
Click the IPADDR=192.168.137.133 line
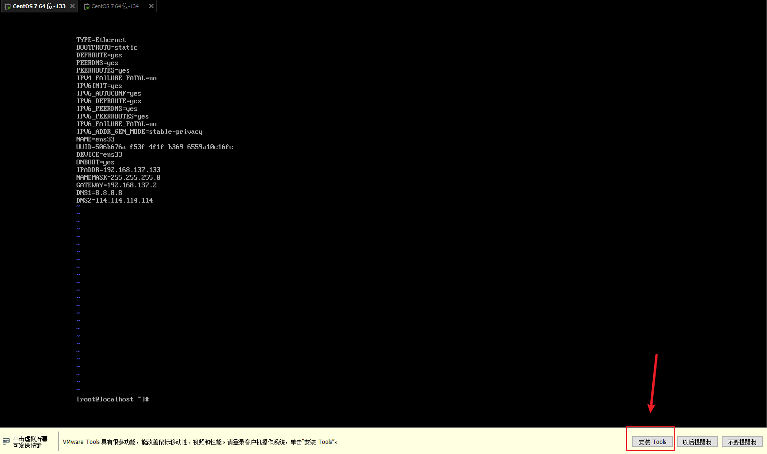point(118,170)
